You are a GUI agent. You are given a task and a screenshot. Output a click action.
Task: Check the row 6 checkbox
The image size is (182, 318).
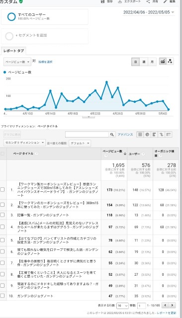[x=2, y=251]
